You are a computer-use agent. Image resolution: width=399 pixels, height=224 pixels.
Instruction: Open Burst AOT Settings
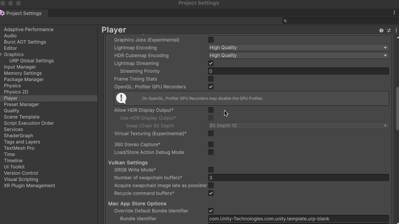tap(25, 42)
